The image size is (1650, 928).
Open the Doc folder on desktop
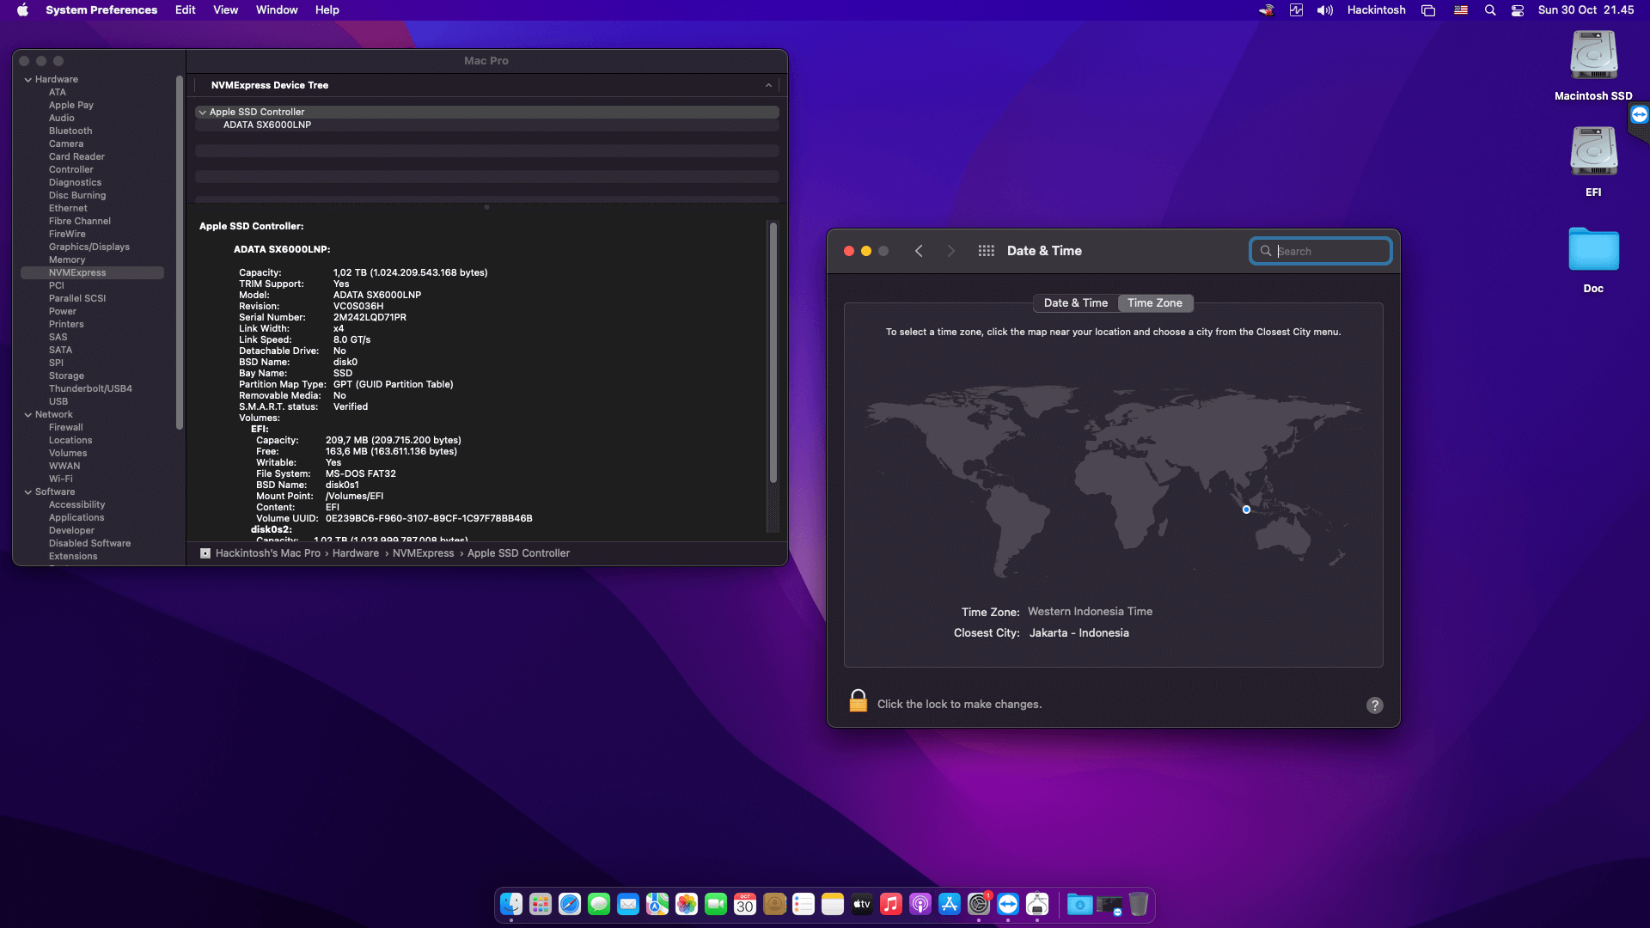(1593, 251)
